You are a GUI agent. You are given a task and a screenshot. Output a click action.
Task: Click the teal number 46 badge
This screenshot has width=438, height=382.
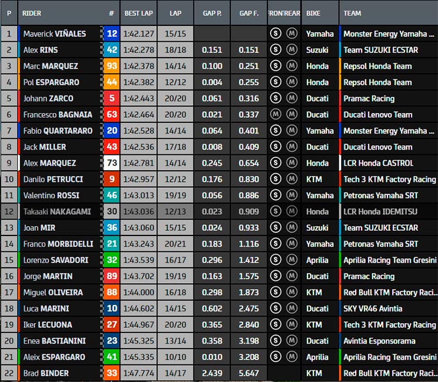tap(112, 195)
